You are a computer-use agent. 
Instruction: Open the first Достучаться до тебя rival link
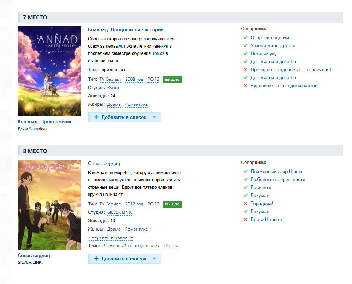273,62
